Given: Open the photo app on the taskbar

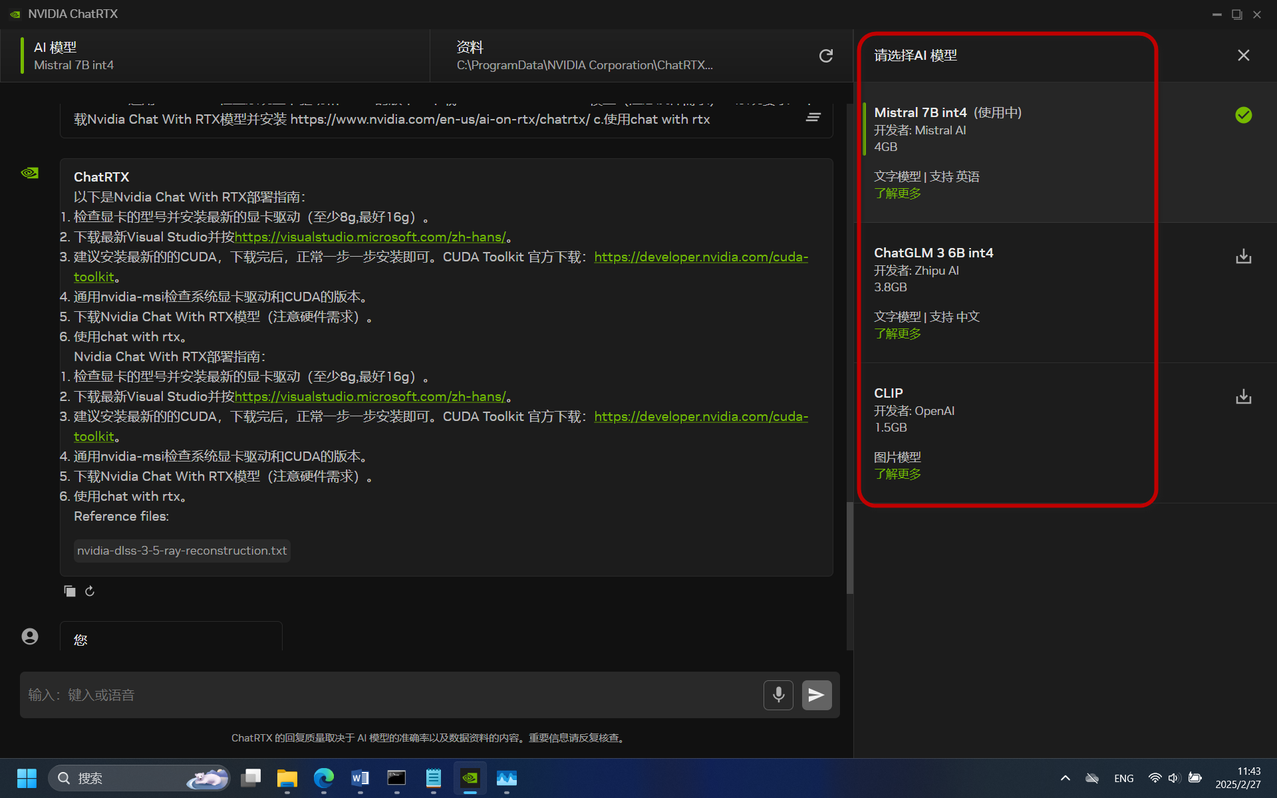Looking at the screenshot, I should tap(507, 778).
